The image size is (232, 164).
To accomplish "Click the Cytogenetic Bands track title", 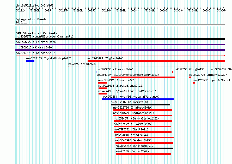I will [31, 19].
